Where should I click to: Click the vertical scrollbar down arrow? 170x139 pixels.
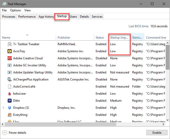pyautogui.click(x=168, y=120)
